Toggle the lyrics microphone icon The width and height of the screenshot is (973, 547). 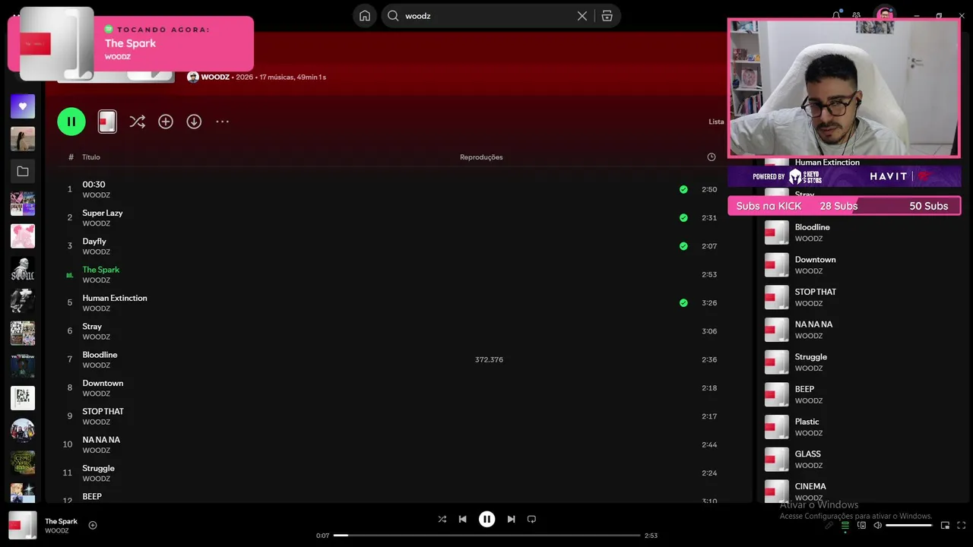click(x=829, y=525)
